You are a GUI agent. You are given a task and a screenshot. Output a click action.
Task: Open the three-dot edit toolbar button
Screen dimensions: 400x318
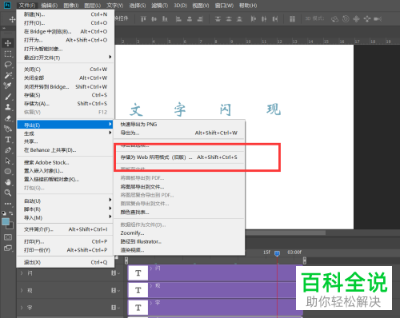tap(8, 204)
